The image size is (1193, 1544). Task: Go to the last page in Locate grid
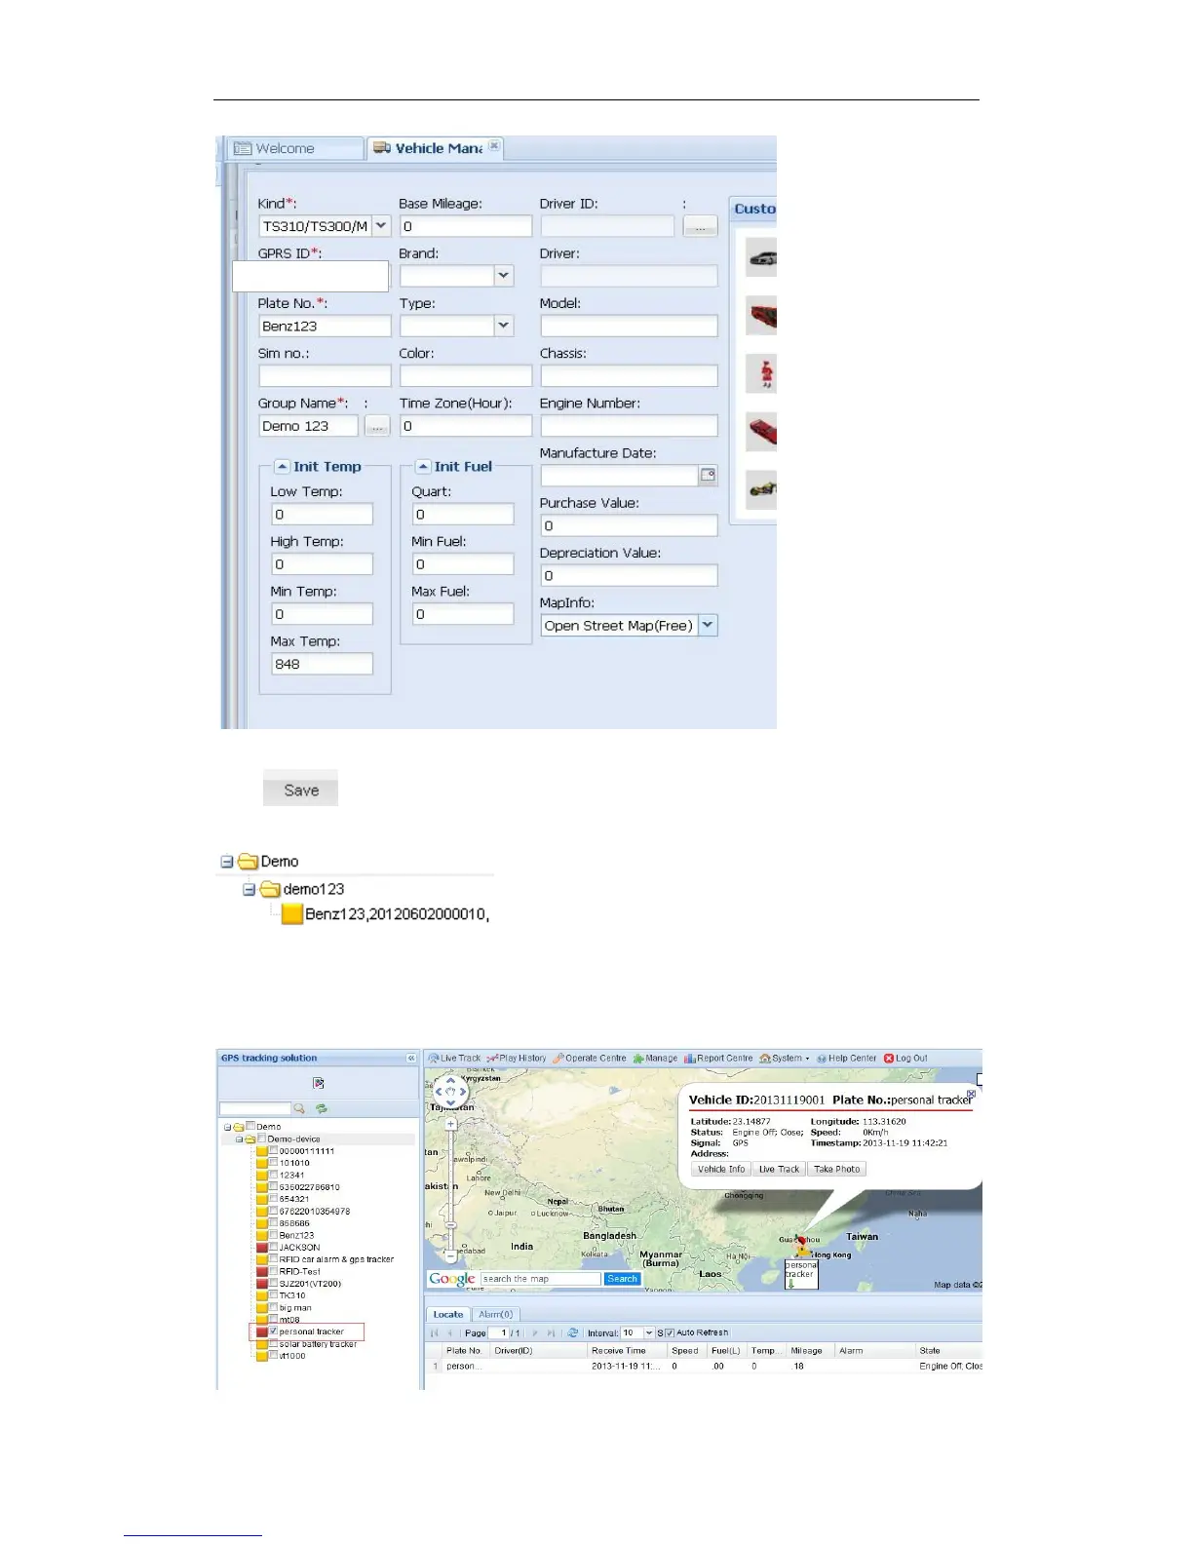pos(551,1332)
